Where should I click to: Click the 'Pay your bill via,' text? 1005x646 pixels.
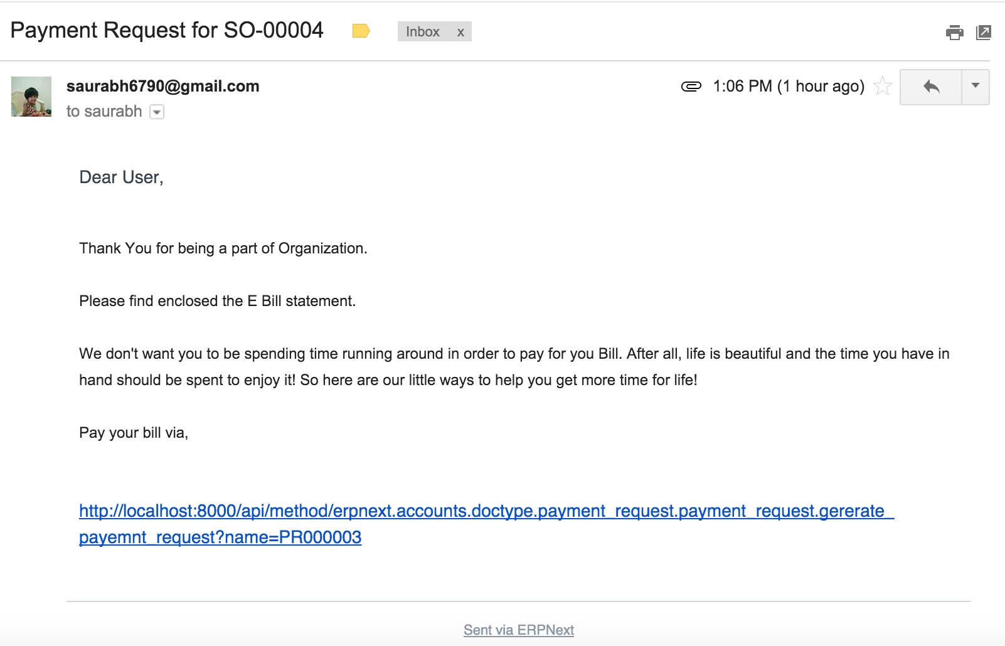pos(134,433)
